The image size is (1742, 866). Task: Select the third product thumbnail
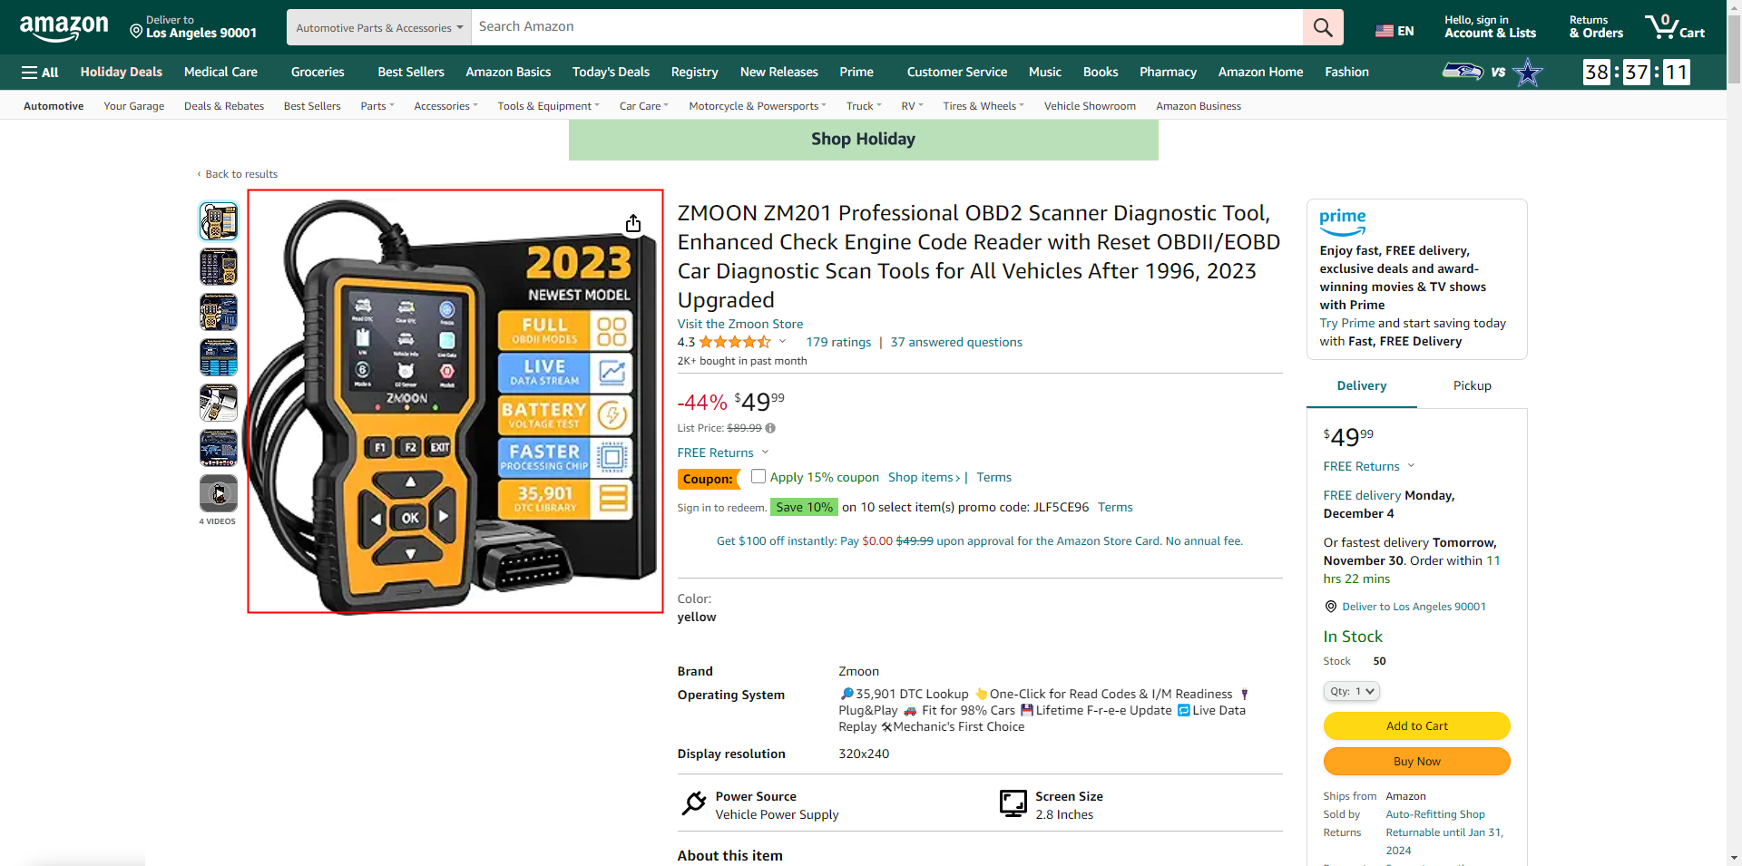coord(219,312)
